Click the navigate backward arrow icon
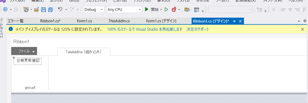Screen dimensions: 308x103 click(x=5, y=9)
